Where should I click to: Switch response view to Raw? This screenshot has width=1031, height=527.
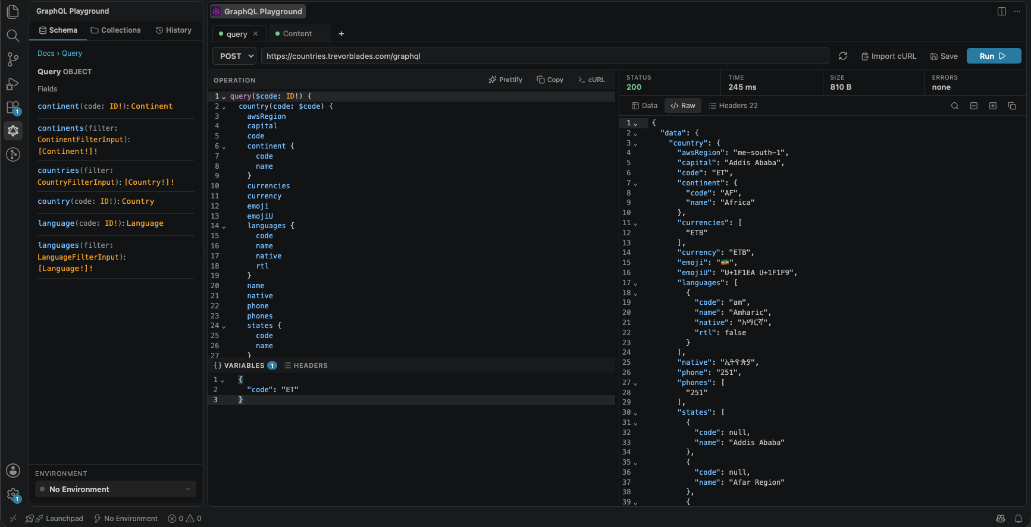[683, 106]
